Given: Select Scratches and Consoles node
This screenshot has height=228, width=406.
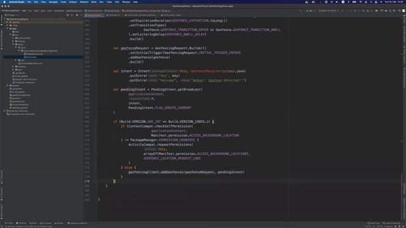Looking at the screenshot, I should click(21, 114).
